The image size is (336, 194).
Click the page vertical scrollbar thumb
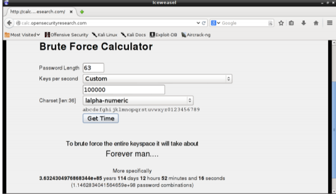[334, 129]
